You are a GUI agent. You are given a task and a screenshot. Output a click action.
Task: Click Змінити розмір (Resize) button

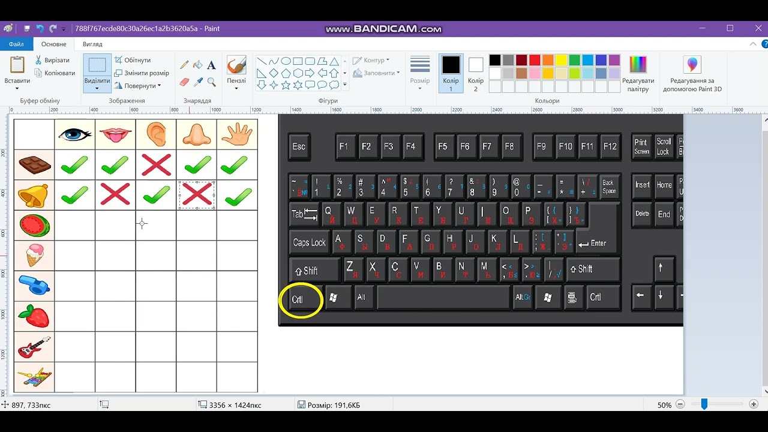click(142, 73)
